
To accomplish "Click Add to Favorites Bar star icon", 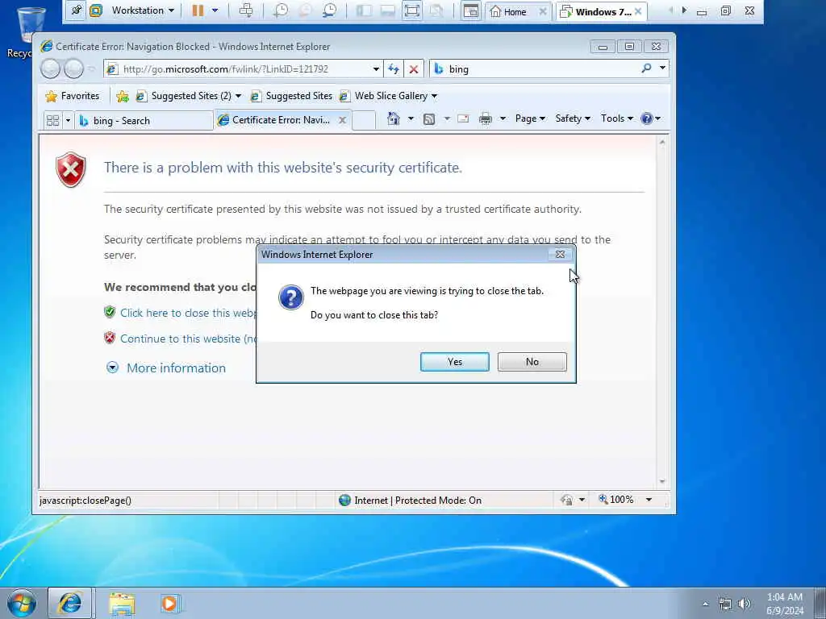I will [123, 96].
